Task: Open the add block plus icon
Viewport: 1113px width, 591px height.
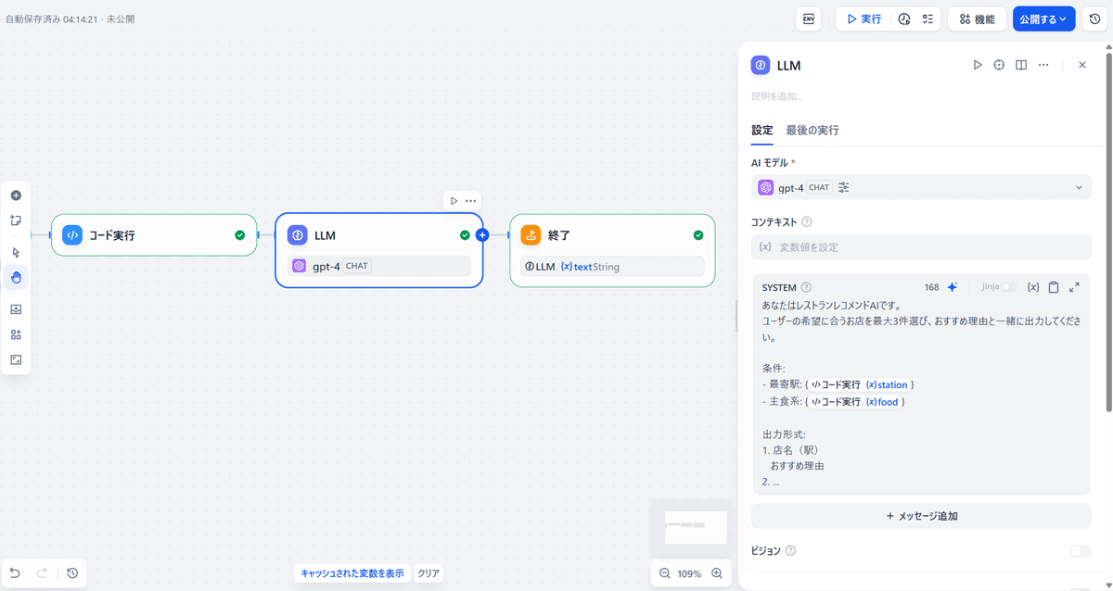Action: pyautogui.click(x=15, y=195)
